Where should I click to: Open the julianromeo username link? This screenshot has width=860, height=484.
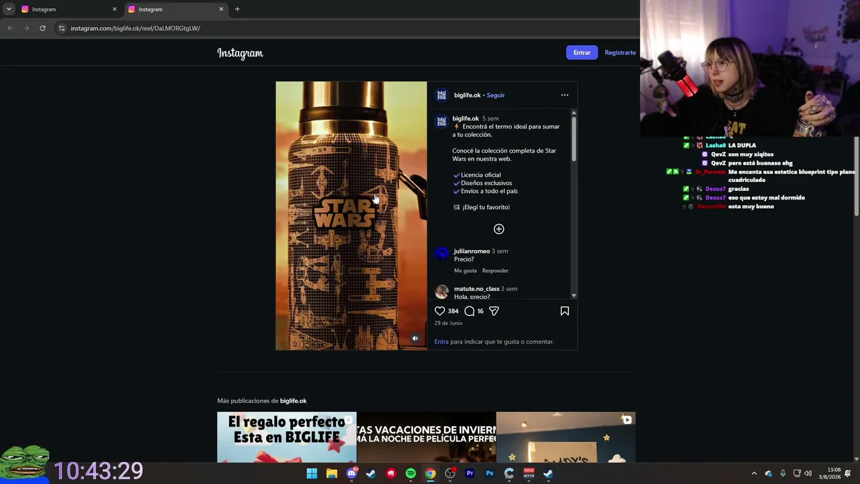click(472, 251)
